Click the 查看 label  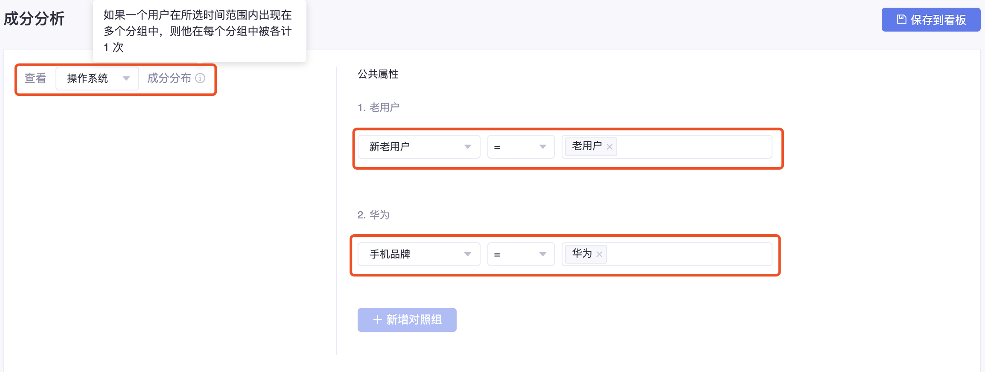point(35,78)
